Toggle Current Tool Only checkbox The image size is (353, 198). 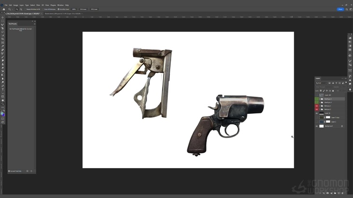[9, 171]
